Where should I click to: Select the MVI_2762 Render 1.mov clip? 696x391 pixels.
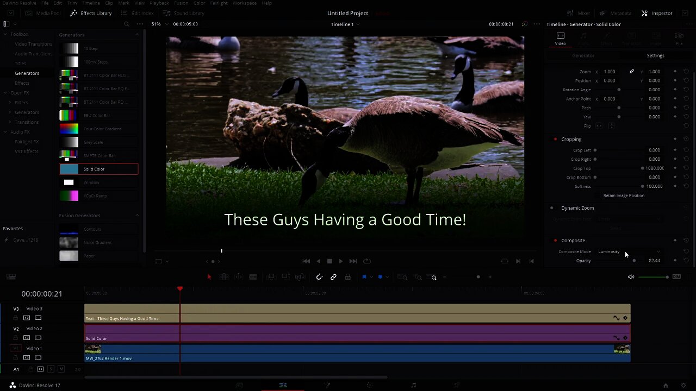357,353
